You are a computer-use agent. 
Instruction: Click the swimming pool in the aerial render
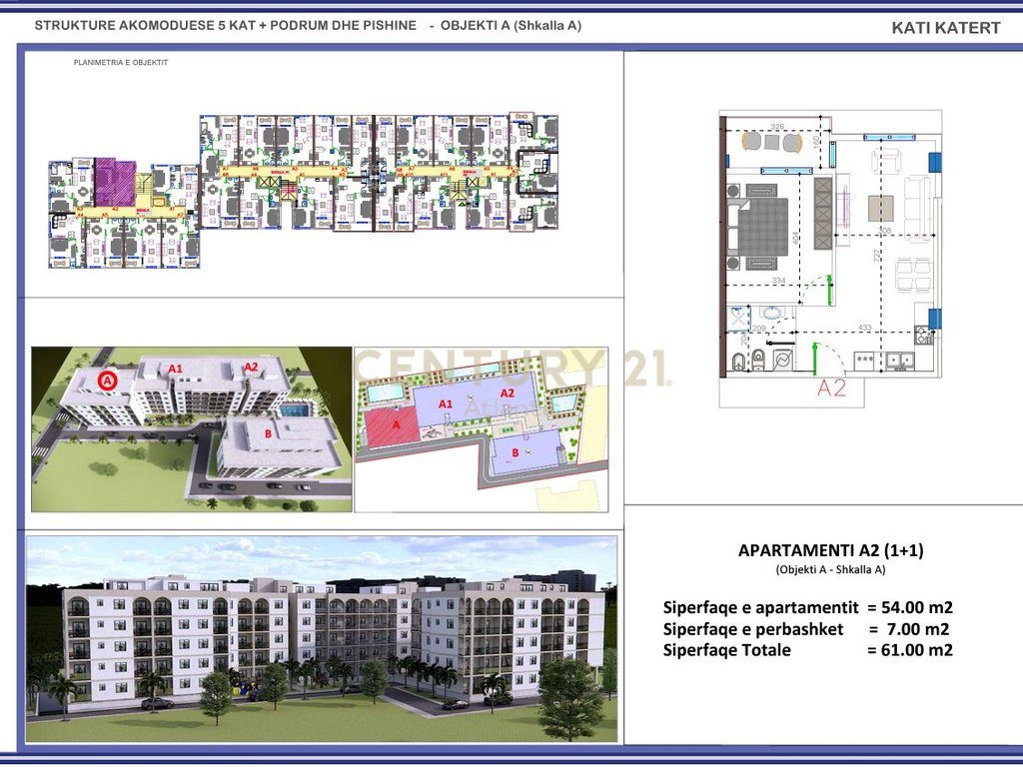(x=294, y=410)
